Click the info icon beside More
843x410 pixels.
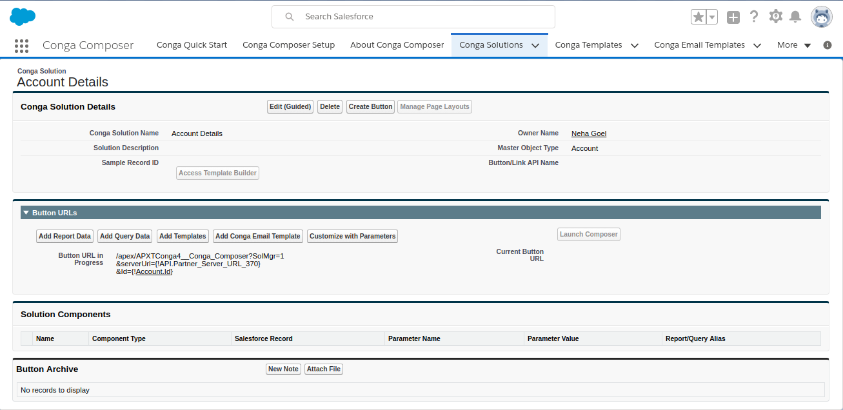pyautogui.click(x=828, y=45)
